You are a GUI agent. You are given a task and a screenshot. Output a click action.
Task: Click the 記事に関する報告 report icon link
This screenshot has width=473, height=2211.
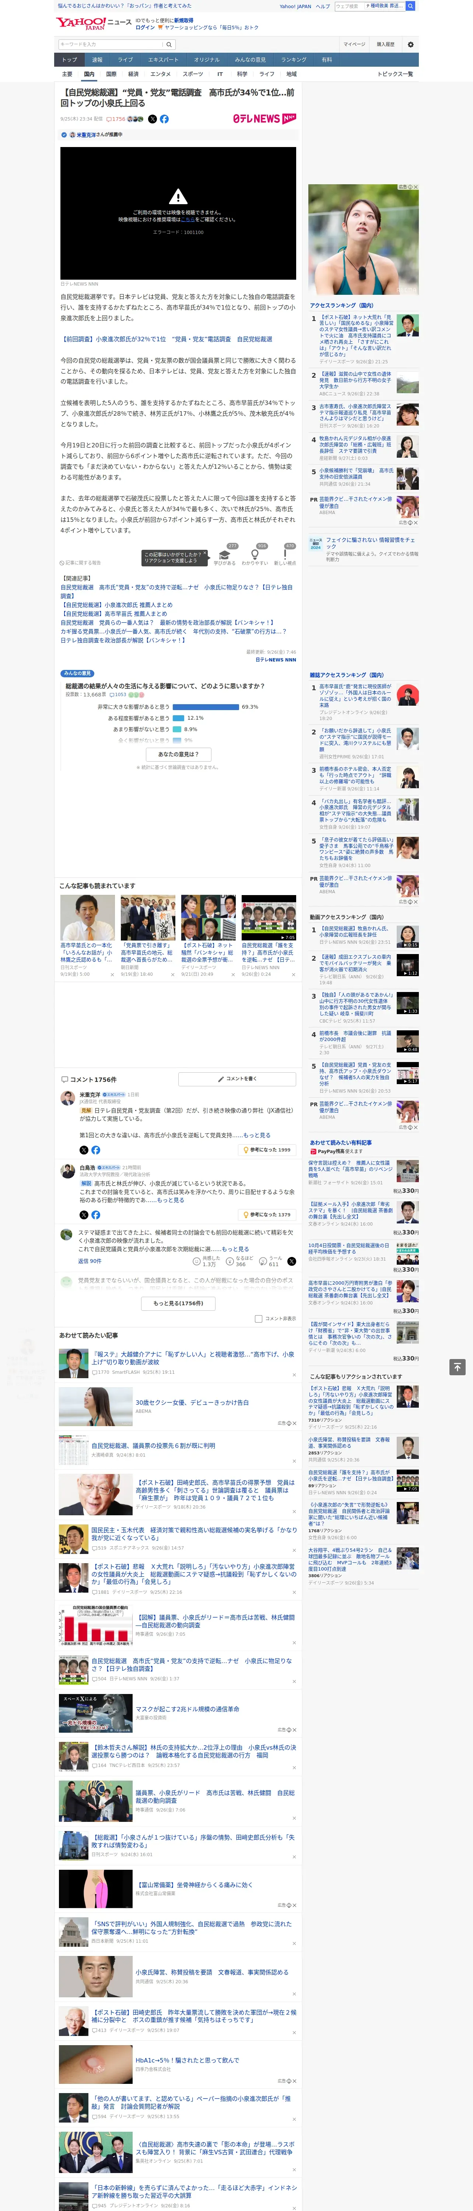tap(81, 563)
